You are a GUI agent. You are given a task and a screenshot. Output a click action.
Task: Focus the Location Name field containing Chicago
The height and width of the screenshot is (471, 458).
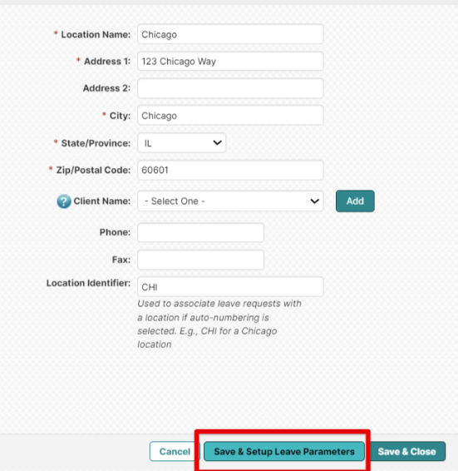tap(230, 34)
